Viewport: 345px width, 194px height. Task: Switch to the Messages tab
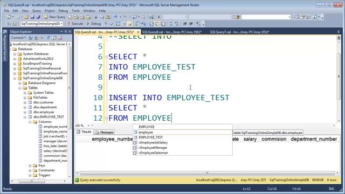pyautogui.click(x=105, y=132)
